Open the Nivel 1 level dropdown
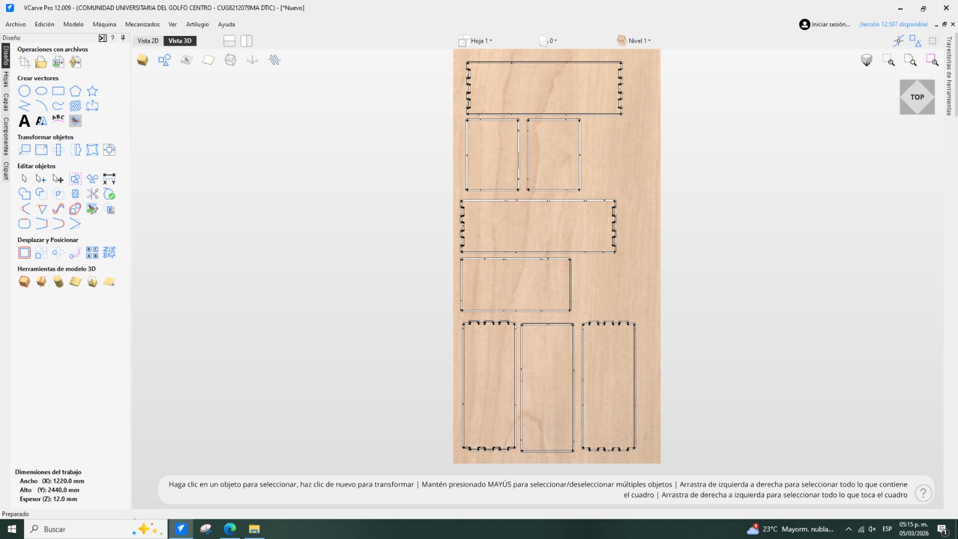 pyautogui.click(x=639, y=41)
